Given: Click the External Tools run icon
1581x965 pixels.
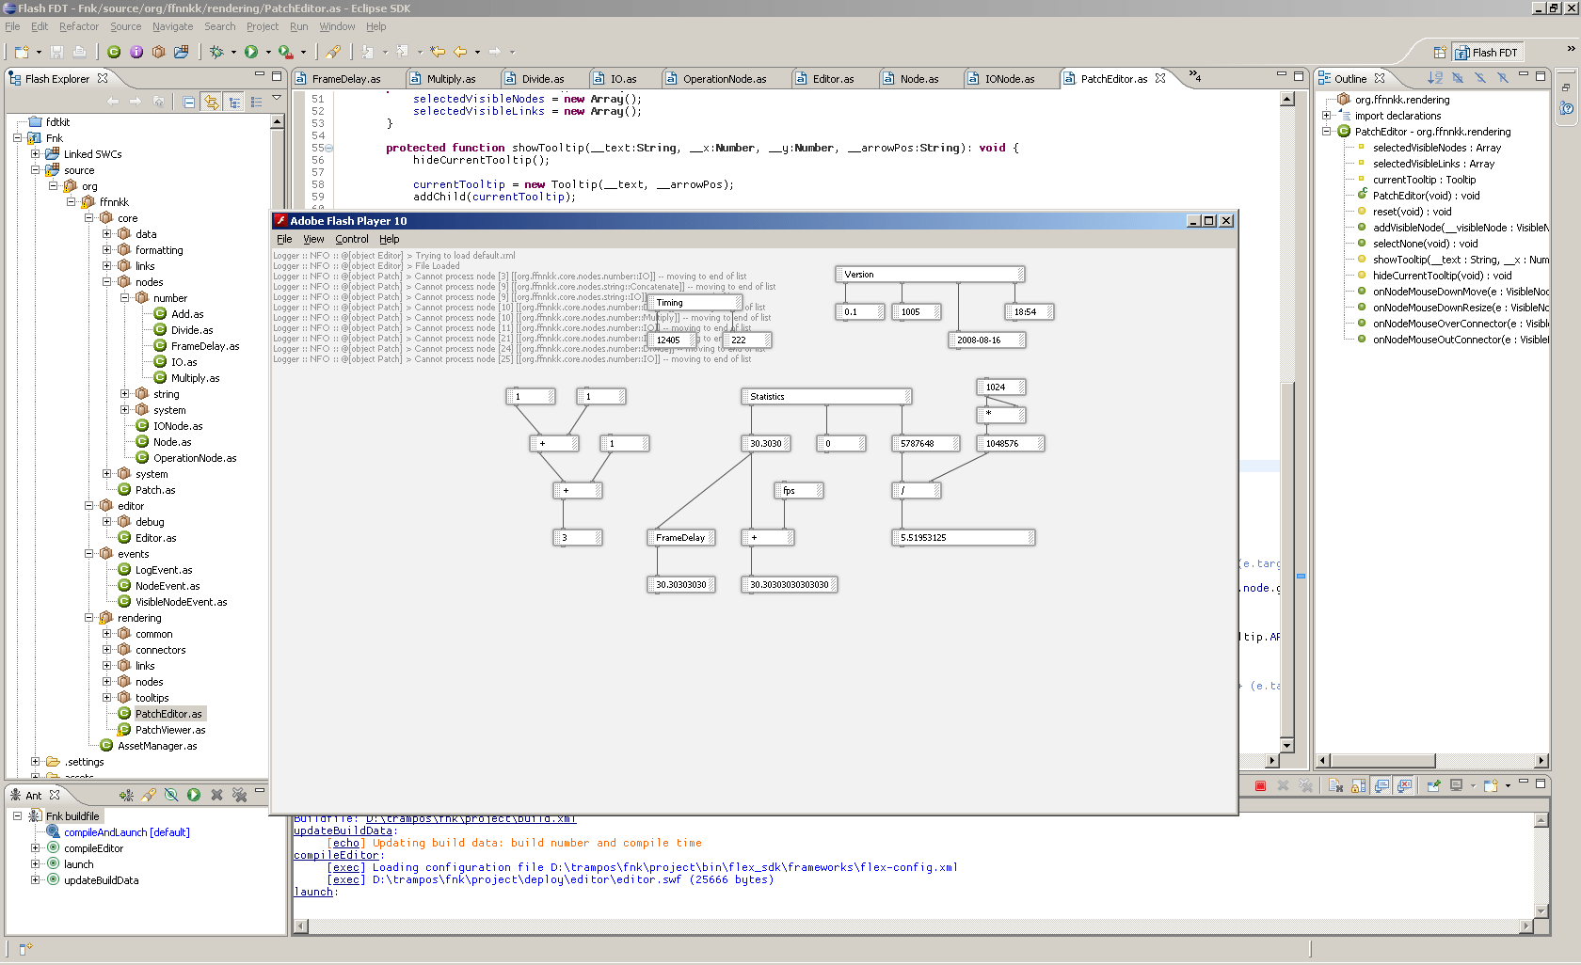Looking at the screenshot, I should [285, 52].
